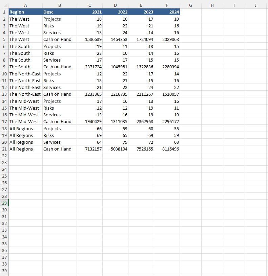Click value 79 in All Regions Services

[x=115, y=142]
